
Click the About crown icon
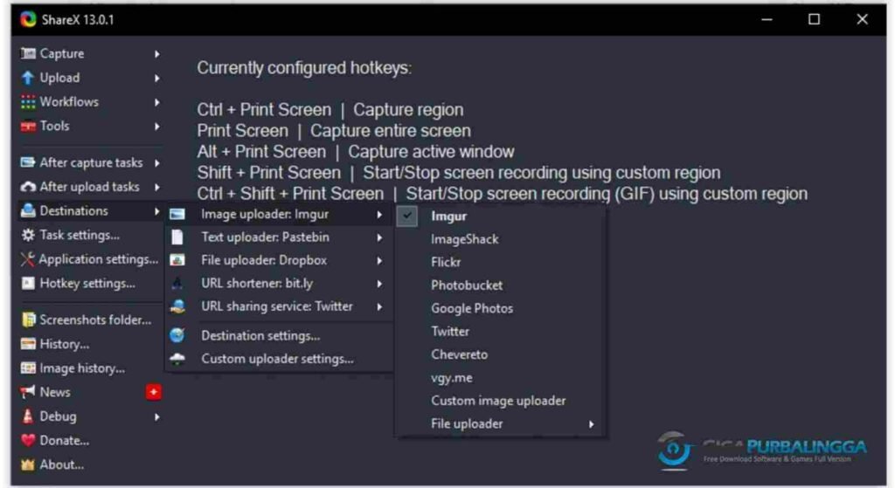27,464
